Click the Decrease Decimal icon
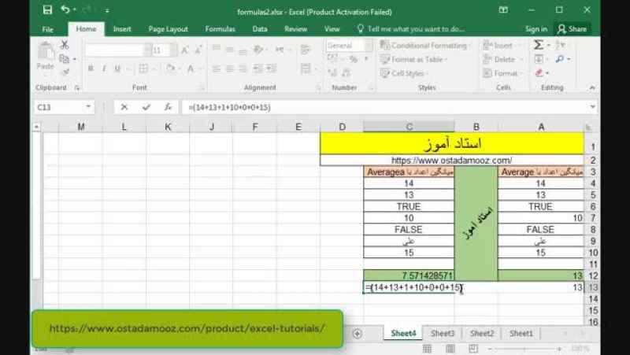 [346, 73]
